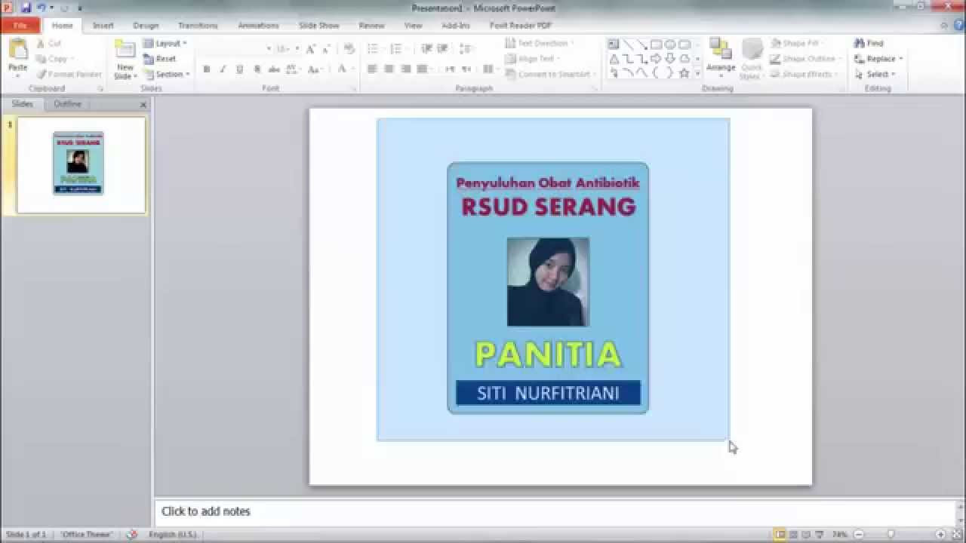The height and width of the screenshot is (543, 966).
Task: Open the Quick Styles dropdown
Action: [x=751, y=59]
